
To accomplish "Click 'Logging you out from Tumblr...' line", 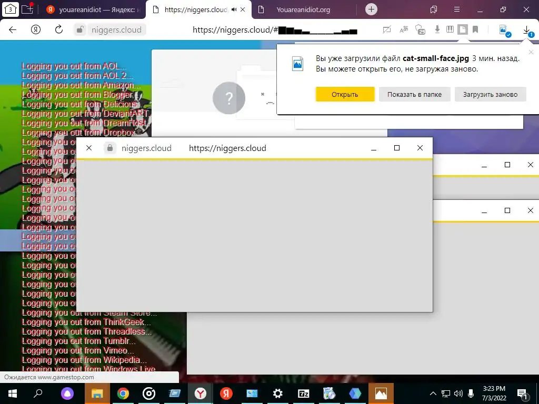I will (79, 341).
